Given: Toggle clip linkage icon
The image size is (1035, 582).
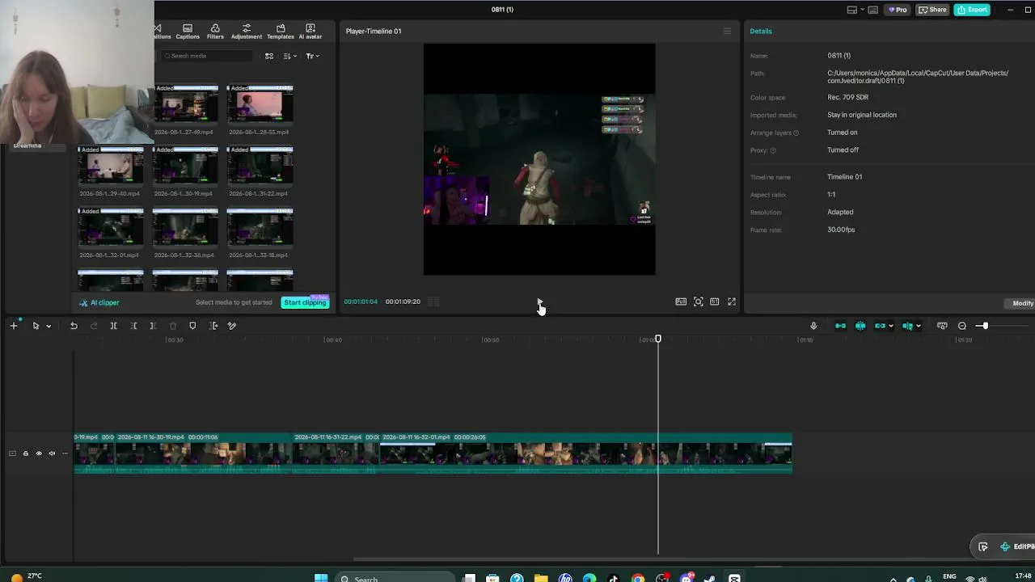Looking at the screenshot, I should pyautogui.click(x=880, y=326).
